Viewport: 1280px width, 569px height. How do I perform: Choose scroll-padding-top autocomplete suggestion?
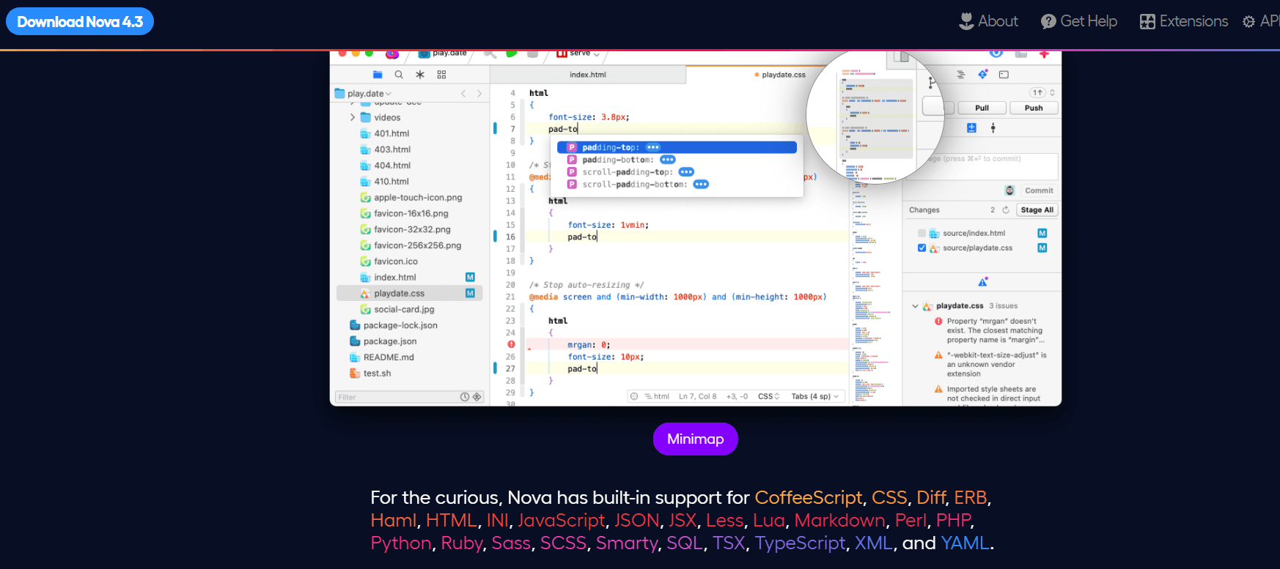pyautogui.click(x=677, y=172)
